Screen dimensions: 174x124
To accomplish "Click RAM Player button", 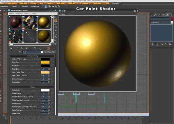I will 35,6.
